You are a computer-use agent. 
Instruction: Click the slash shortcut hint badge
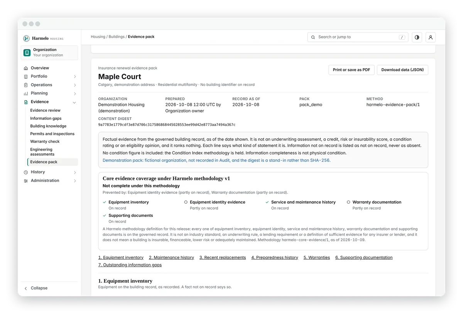pos(402,37)
